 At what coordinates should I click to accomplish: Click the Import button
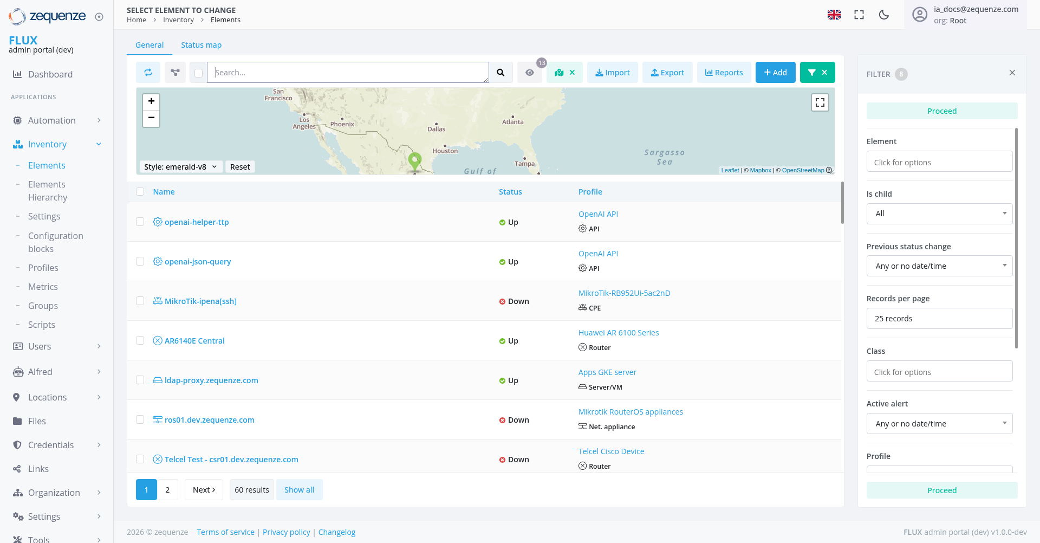point(613,73)
